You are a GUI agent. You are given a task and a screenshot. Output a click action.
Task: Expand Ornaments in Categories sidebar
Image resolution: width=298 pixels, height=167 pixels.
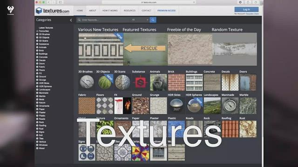(37, 106)
